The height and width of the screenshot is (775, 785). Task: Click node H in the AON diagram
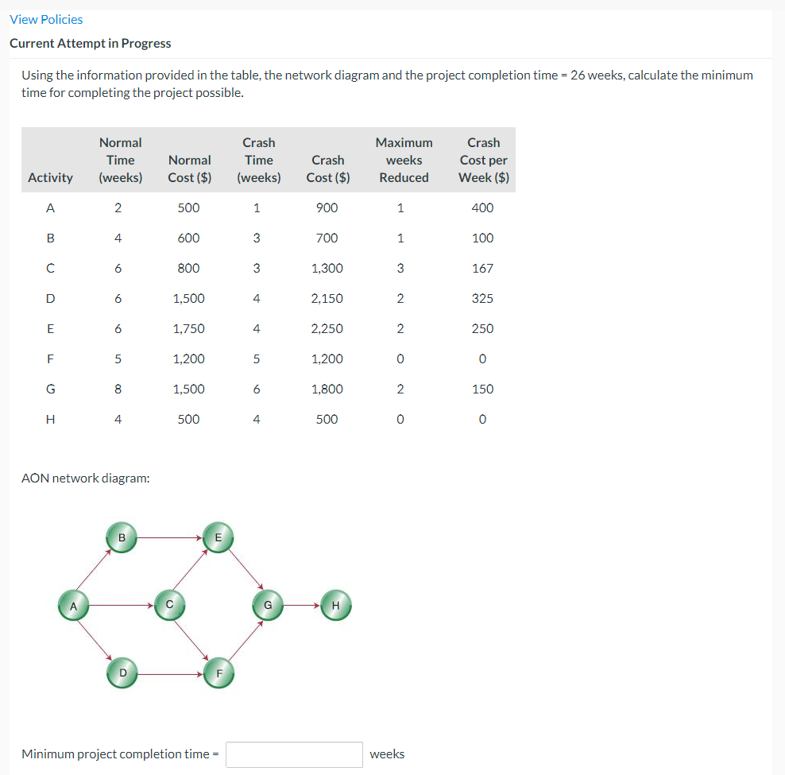pos(334,605)
